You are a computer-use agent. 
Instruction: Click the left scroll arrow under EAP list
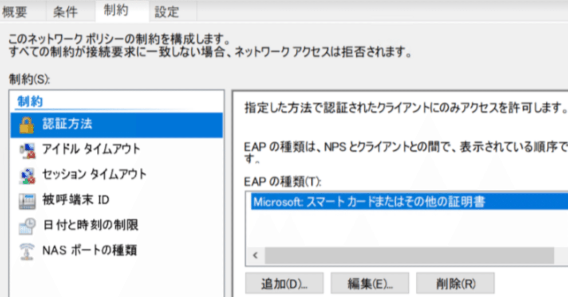point(255,256)
